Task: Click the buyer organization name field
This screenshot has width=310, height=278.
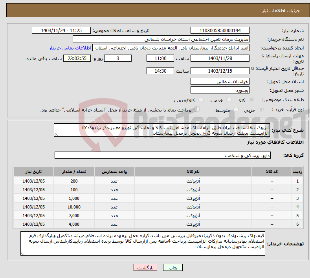Action: (x=161, y=39)
